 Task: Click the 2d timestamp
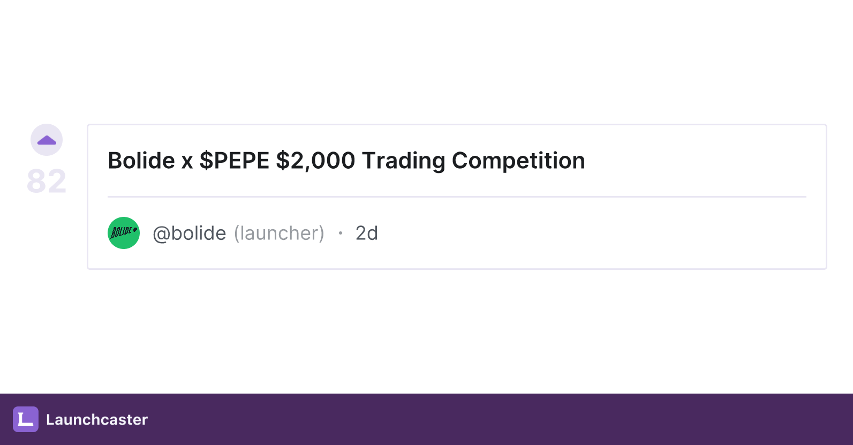coord(367,233)
